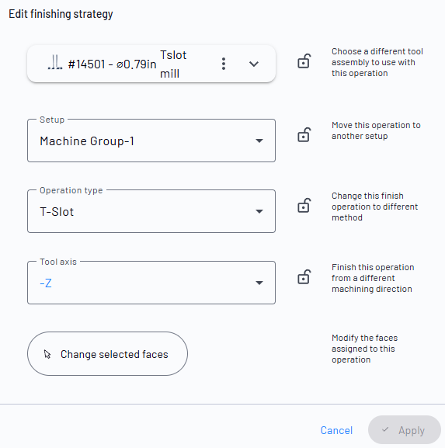Click the Change selected faces button
445x448 pixels.
tap(107, 354)
